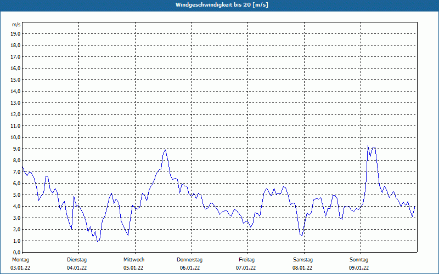439x274 pixels.
Task: Click the Sonntag day label
Action: click(359, 260)
